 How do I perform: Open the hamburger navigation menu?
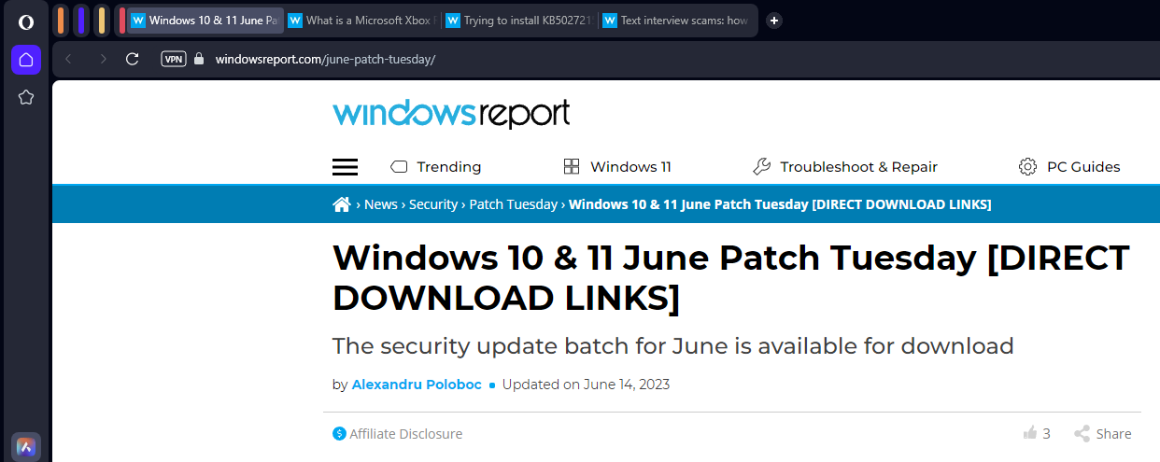click(346, 167)
